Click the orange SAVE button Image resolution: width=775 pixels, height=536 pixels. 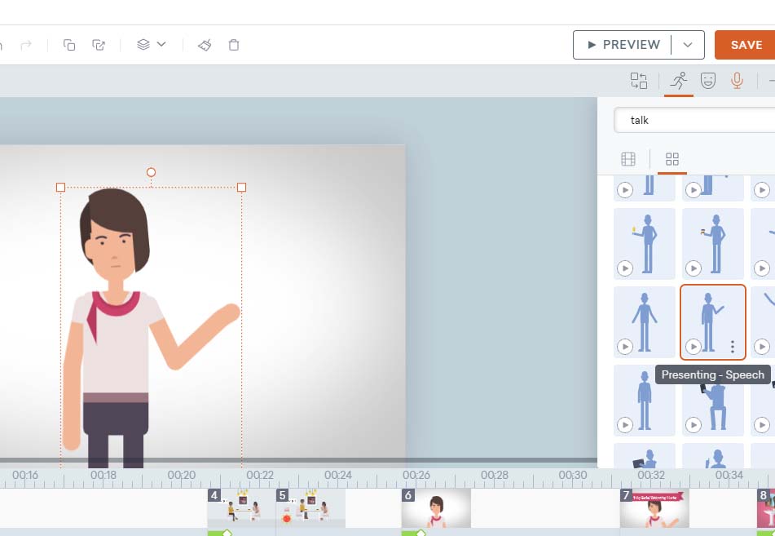point(746,45)
